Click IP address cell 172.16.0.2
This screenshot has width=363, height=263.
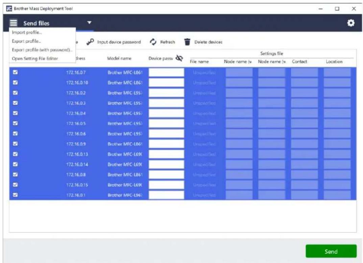(76, 93)
